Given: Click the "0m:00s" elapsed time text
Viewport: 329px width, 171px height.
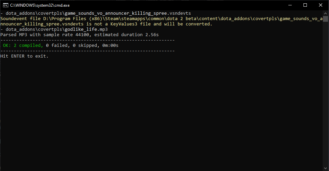Looking at the screenshot, I should pyautogui.click(x=110, y=46).
